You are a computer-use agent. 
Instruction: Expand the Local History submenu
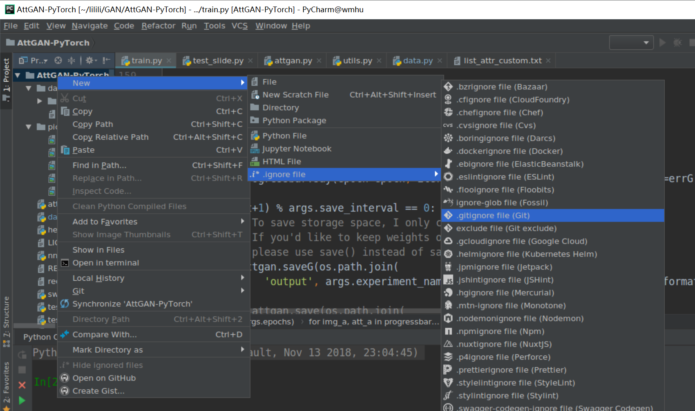[153, 278]
